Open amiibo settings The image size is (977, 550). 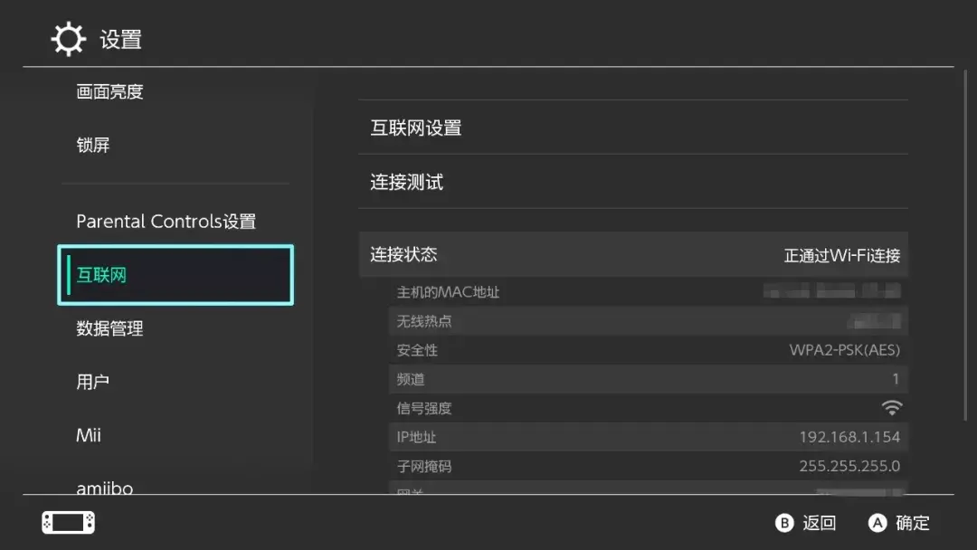click(x=105, y=487)
